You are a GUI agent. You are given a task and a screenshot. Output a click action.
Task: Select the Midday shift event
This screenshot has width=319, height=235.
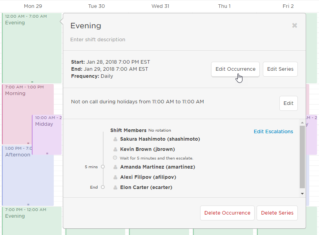[x=46, y=130]
